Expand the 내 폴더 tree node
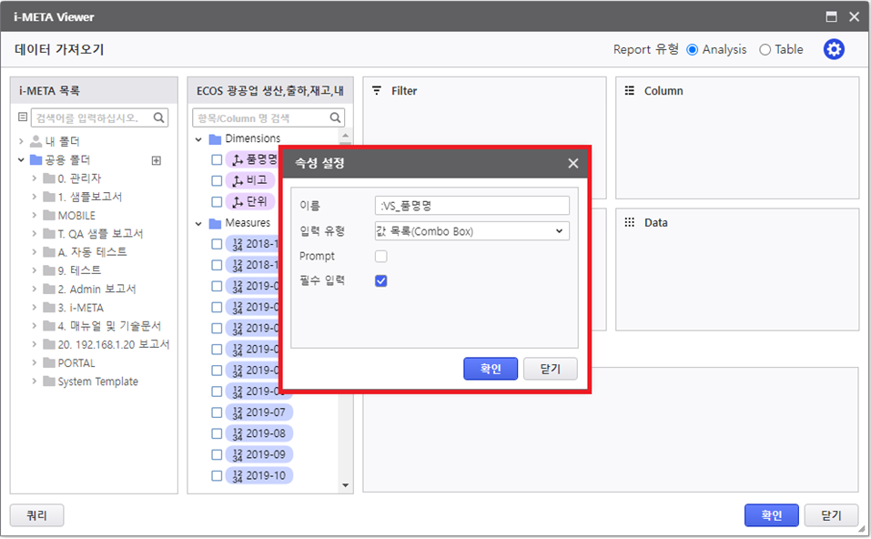Image resolution: width=871 pixels, height=539 pixels. coord(21,142)
